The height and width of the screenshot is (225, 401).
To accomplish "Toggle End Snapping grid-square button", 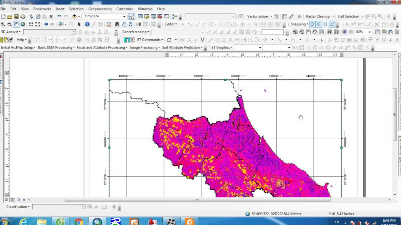I will coord(319,24).
